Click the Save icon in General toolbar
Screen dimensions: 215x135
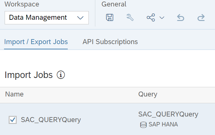(110, 18)
